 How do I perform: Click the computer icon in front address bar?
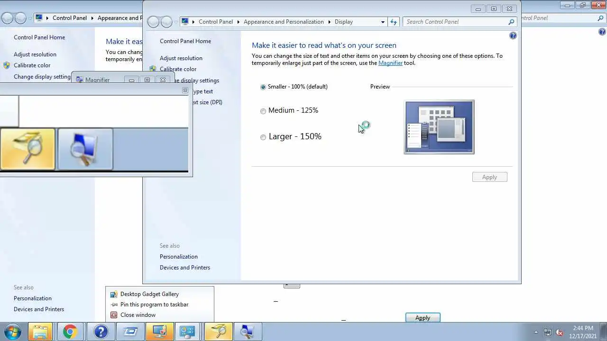point(185,22)
